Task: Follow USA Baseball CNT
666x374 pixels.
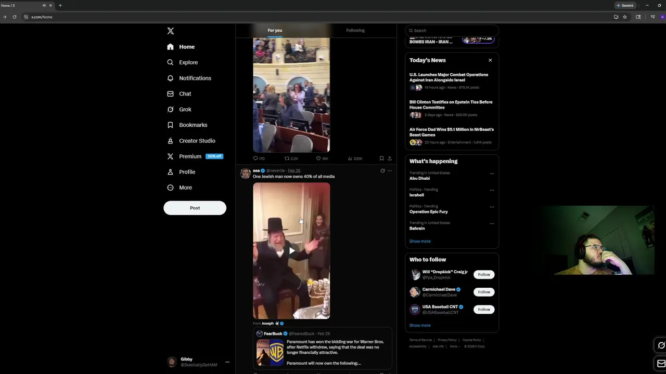Action: (484, 310)
